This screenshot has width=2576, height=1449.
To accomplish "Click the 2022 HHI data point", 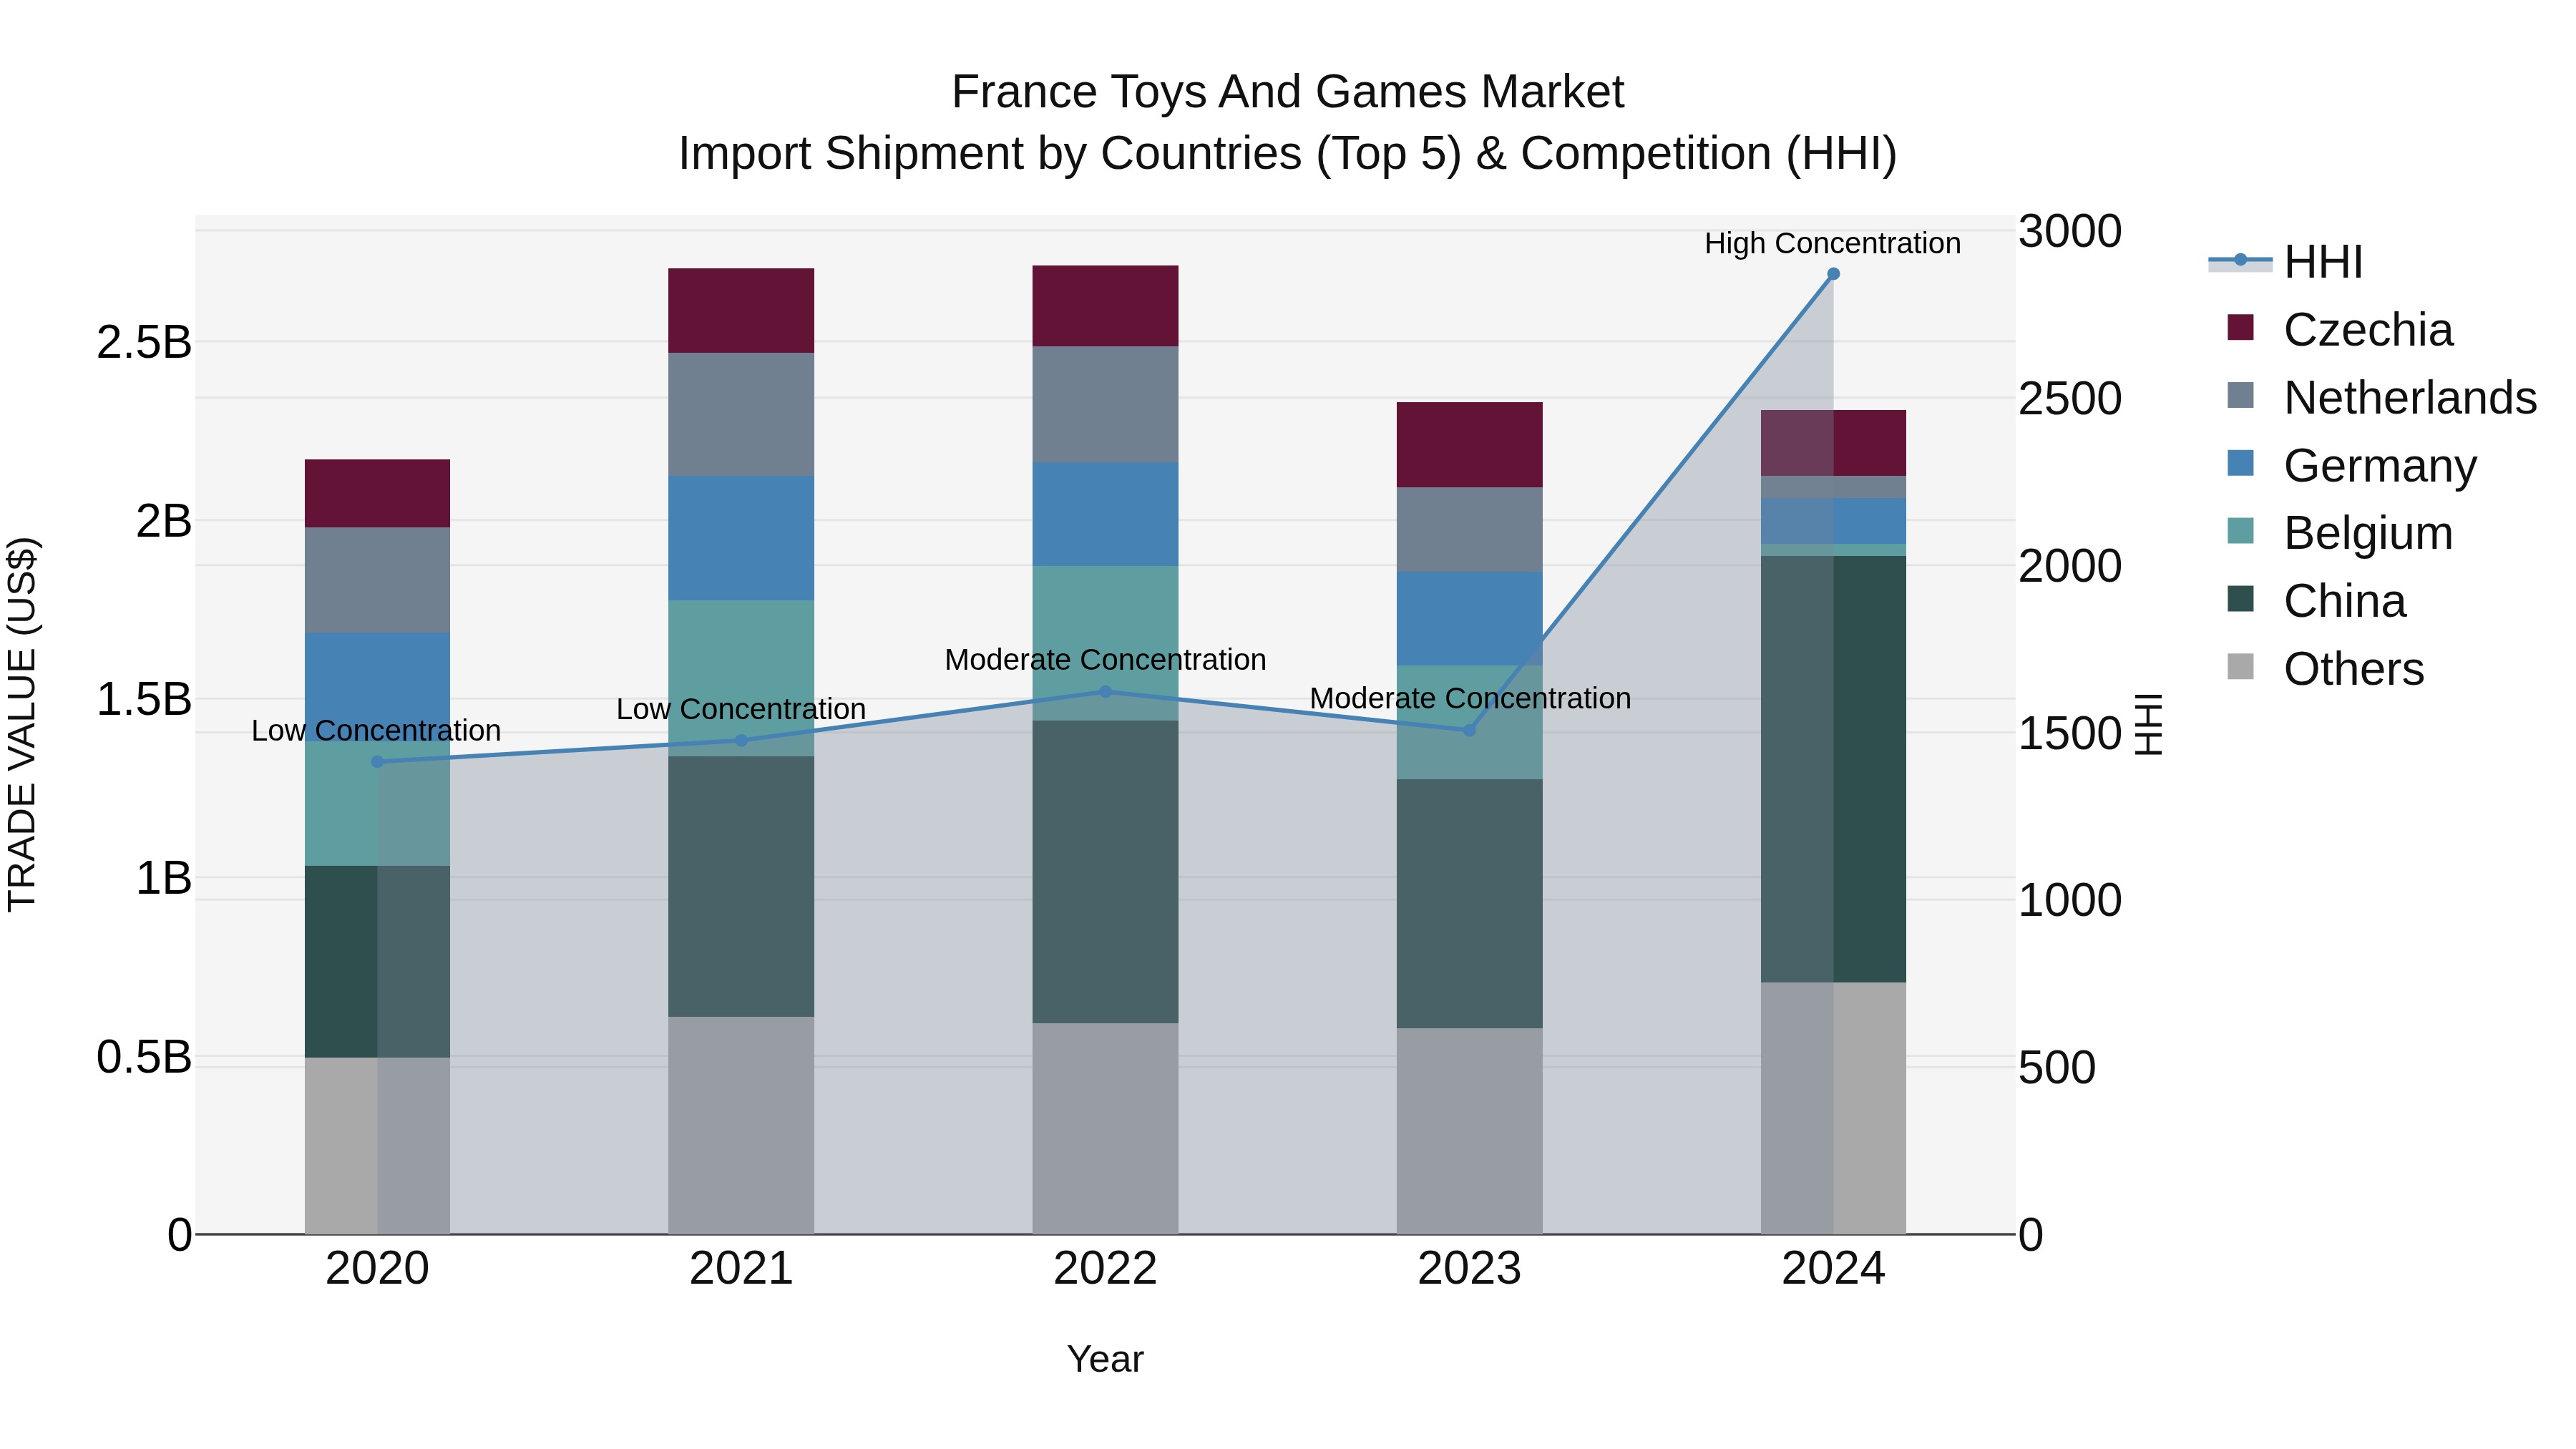I will pyautogui.click(x=1105, y=691).
